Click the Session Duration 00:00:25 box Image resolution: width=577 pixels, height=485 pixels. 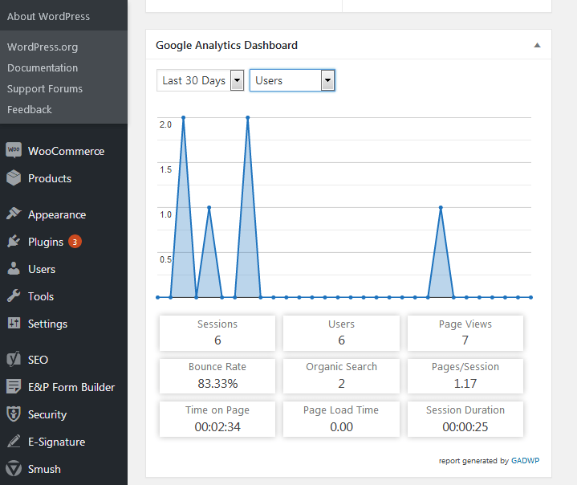coord(465,419)
